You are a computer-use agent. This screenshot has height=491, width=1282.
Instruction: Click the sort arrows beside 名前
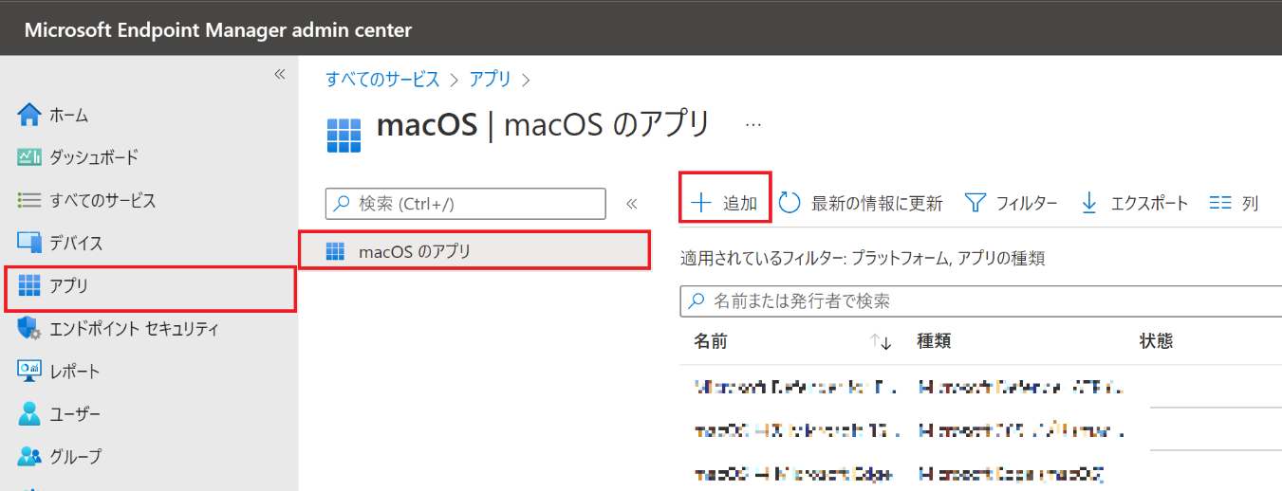(881, 342)
